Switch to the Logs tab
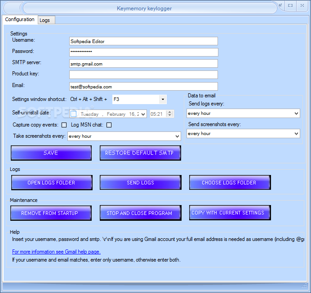Screen dimensions: 311x293 tap(46, 20)
